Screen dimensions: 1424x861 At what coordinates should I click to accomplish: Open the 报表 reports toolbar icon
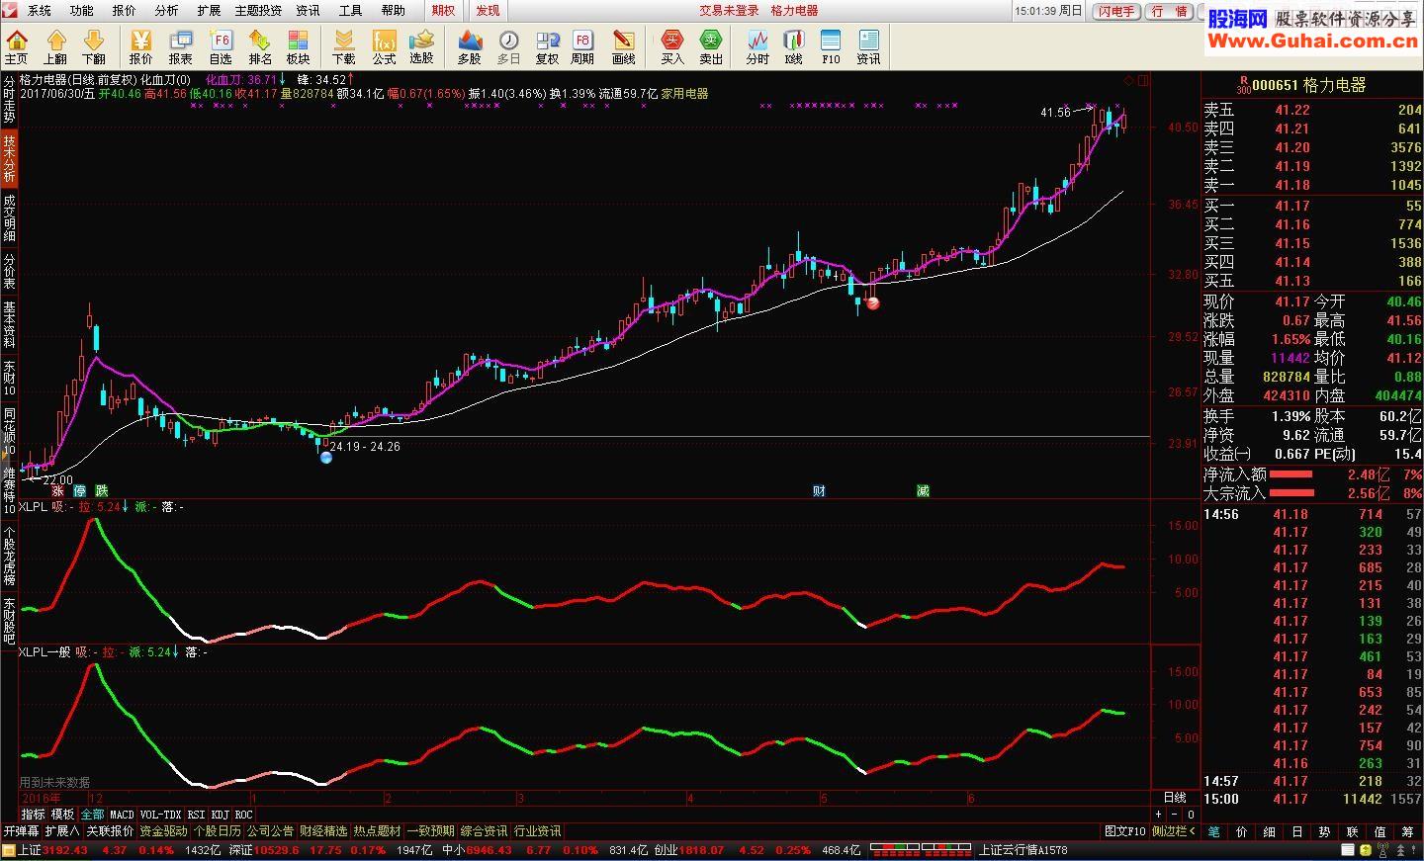pyautogui.click(x=181, y=46)
